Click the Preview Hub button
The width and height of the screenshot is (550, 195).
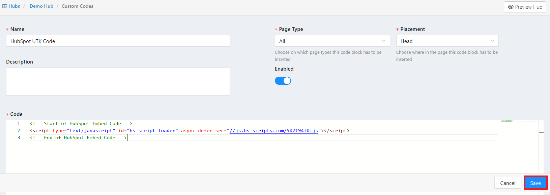click(x=525, y=7)
